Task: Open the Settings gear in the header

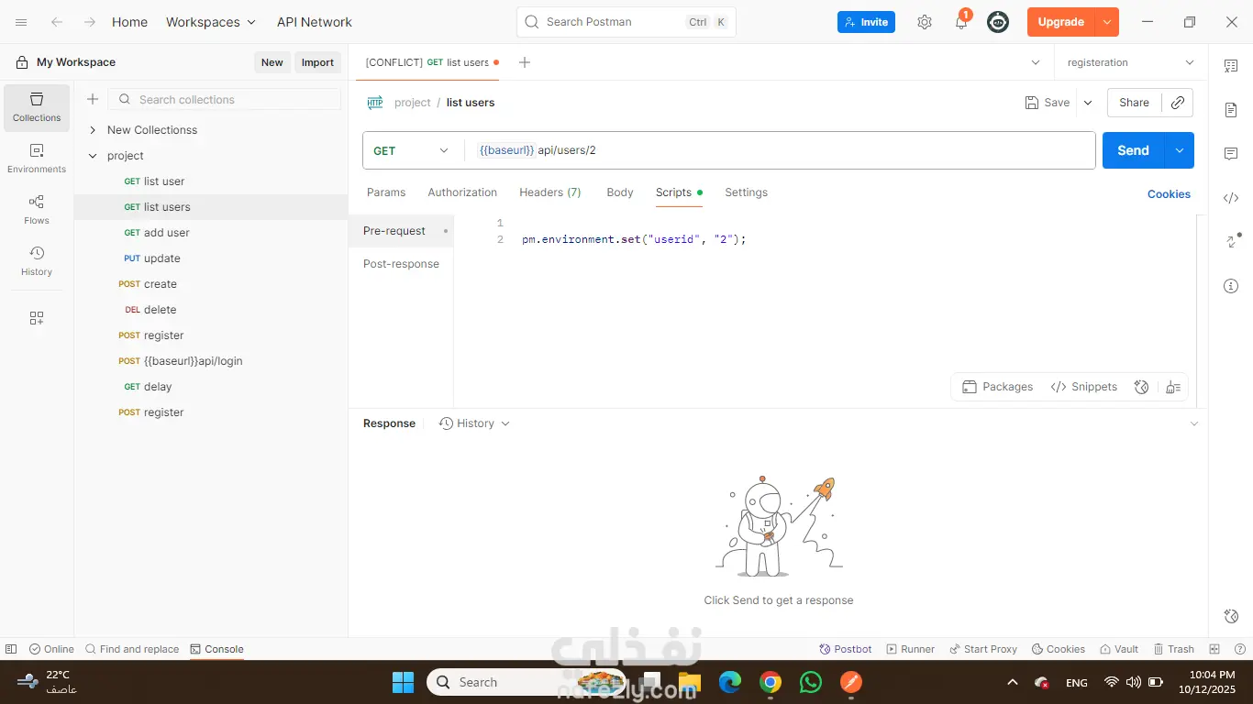Action: coord(925,22)
